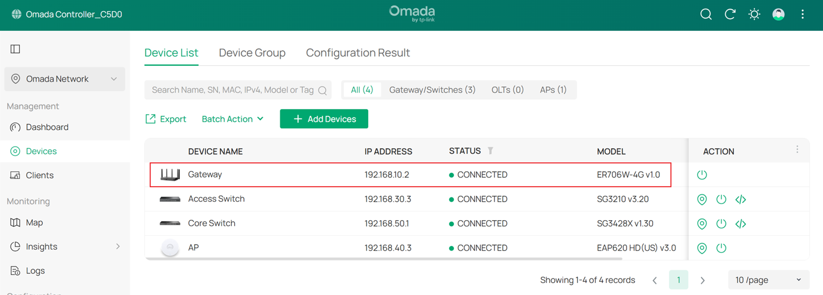Click the Core Switch device name

pyautogui.click(x=212, y=223)
